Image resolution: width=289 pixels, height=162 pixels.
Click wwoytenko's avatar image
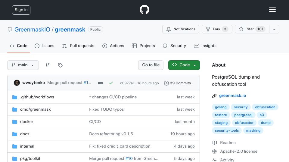click(x=17, y=83)
